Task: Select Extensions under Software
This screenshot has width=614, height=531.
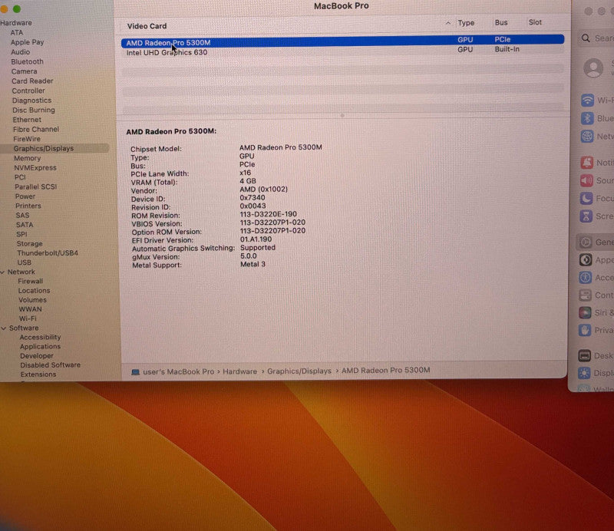Action: coord(38,374)
